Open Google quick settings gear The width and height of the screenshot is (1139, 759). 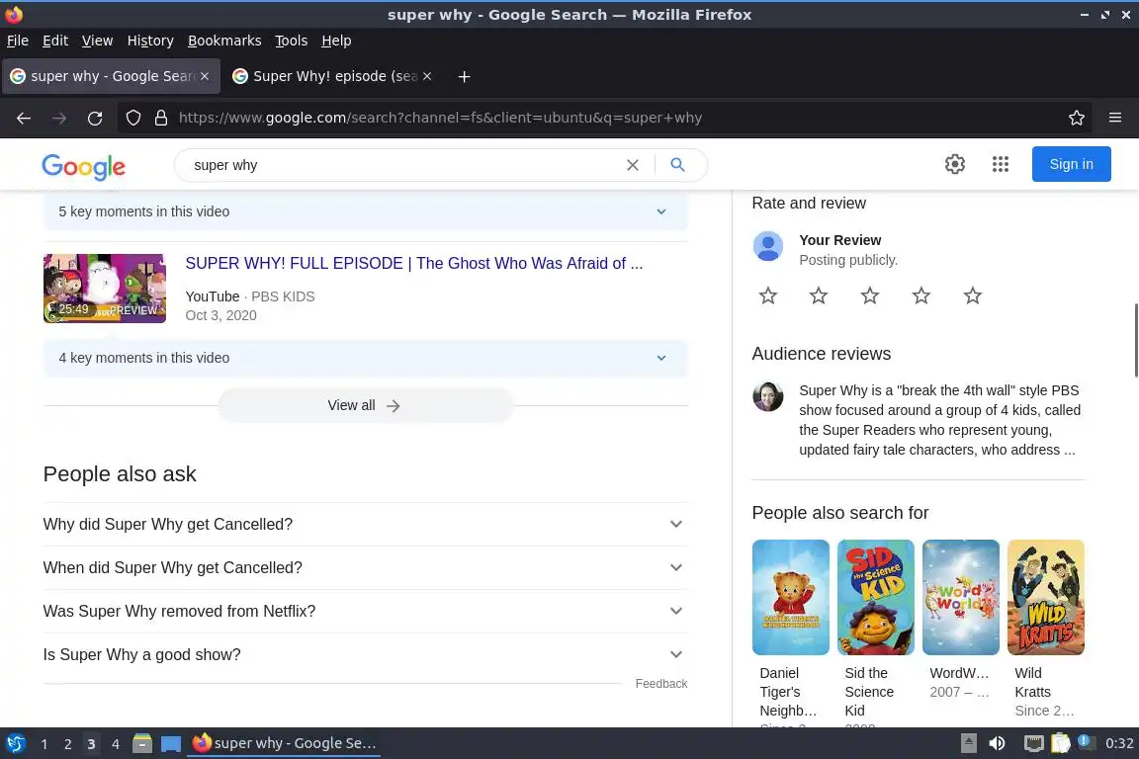pos(954,164)
